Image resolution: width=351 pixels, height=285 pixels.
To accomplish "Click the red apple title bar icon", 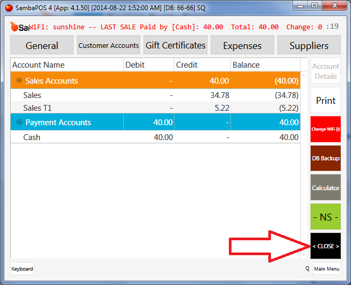I will tap(9, 8).
